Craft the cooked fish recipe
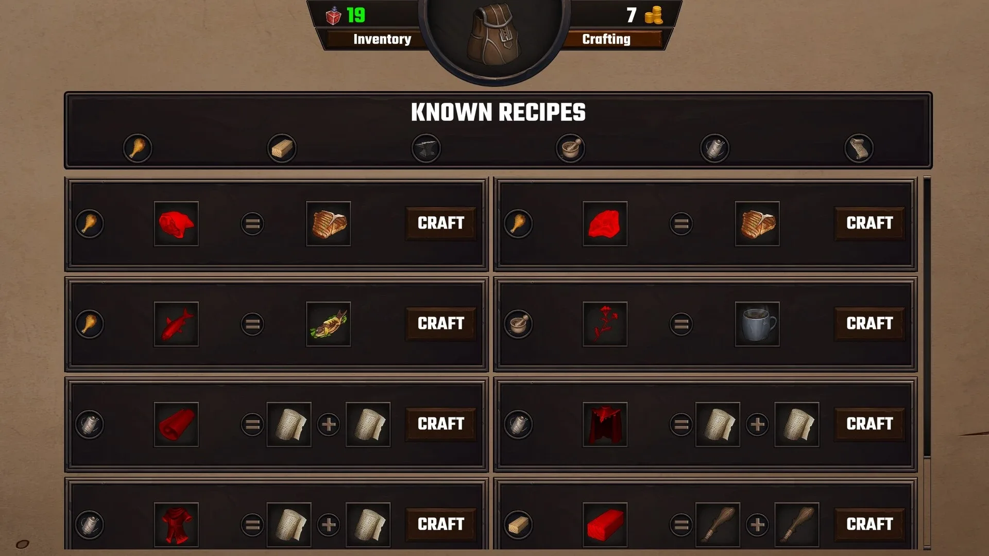This screenshot has width=989, height=556. pyautogui.click(x=440, y=323)
